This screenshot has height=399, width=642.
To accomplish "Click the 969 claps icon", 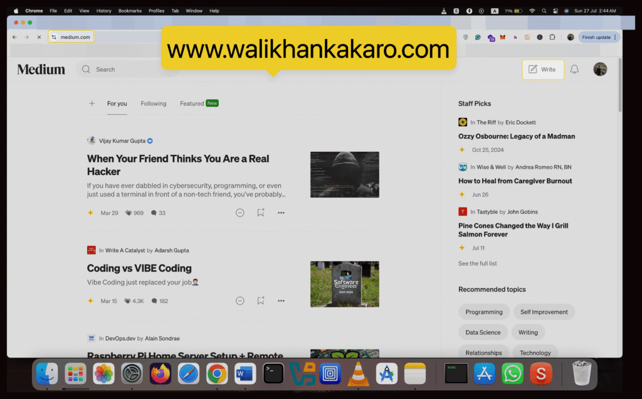I will point(129,213).
